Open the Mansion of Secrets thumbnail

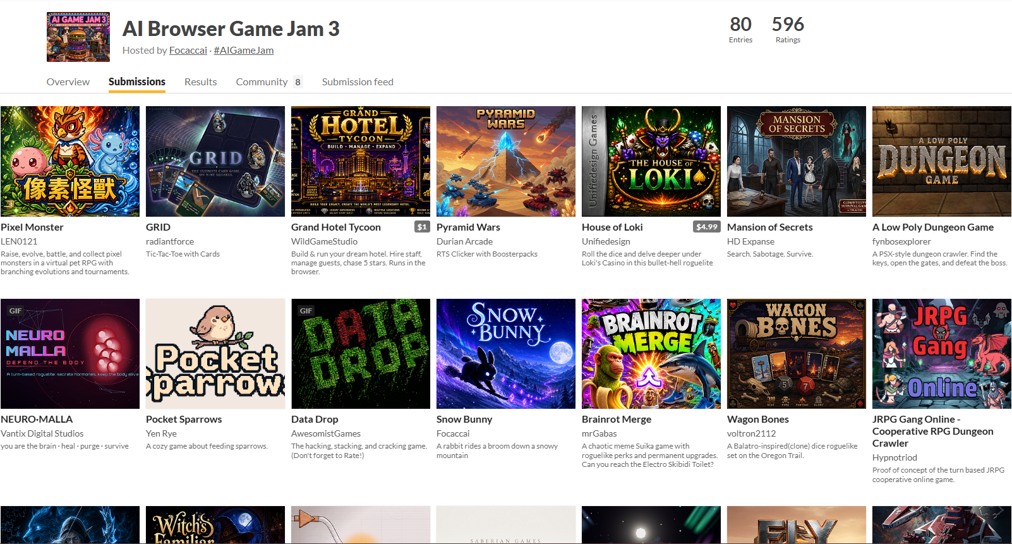click(x=797, y=162)
